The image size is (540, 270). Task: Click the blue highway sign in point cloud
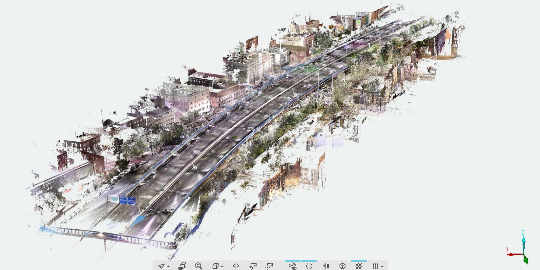click(123, 200)
